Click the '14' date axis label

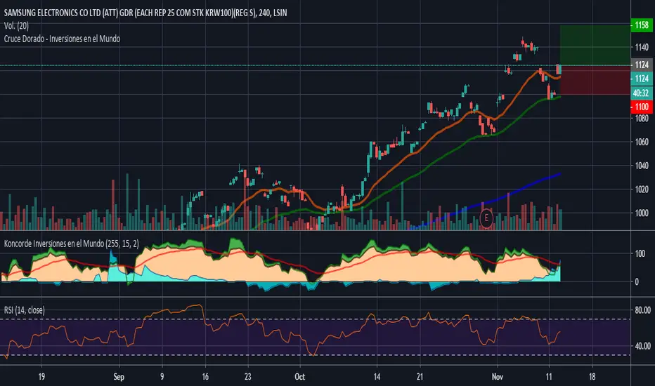coord(377,377)
